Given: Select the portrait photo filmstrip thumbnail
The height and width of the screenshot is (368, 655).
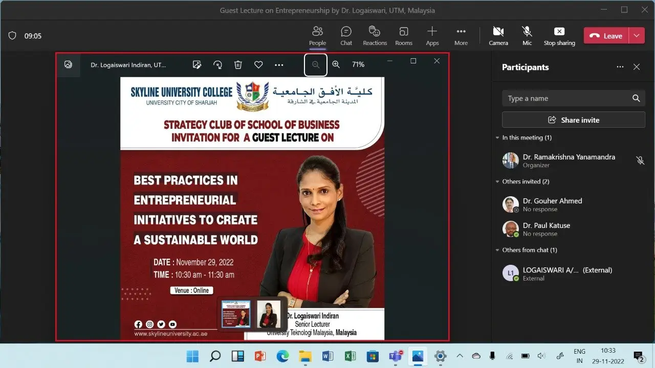Looking at the screenshot, I should tap(269, 314).
